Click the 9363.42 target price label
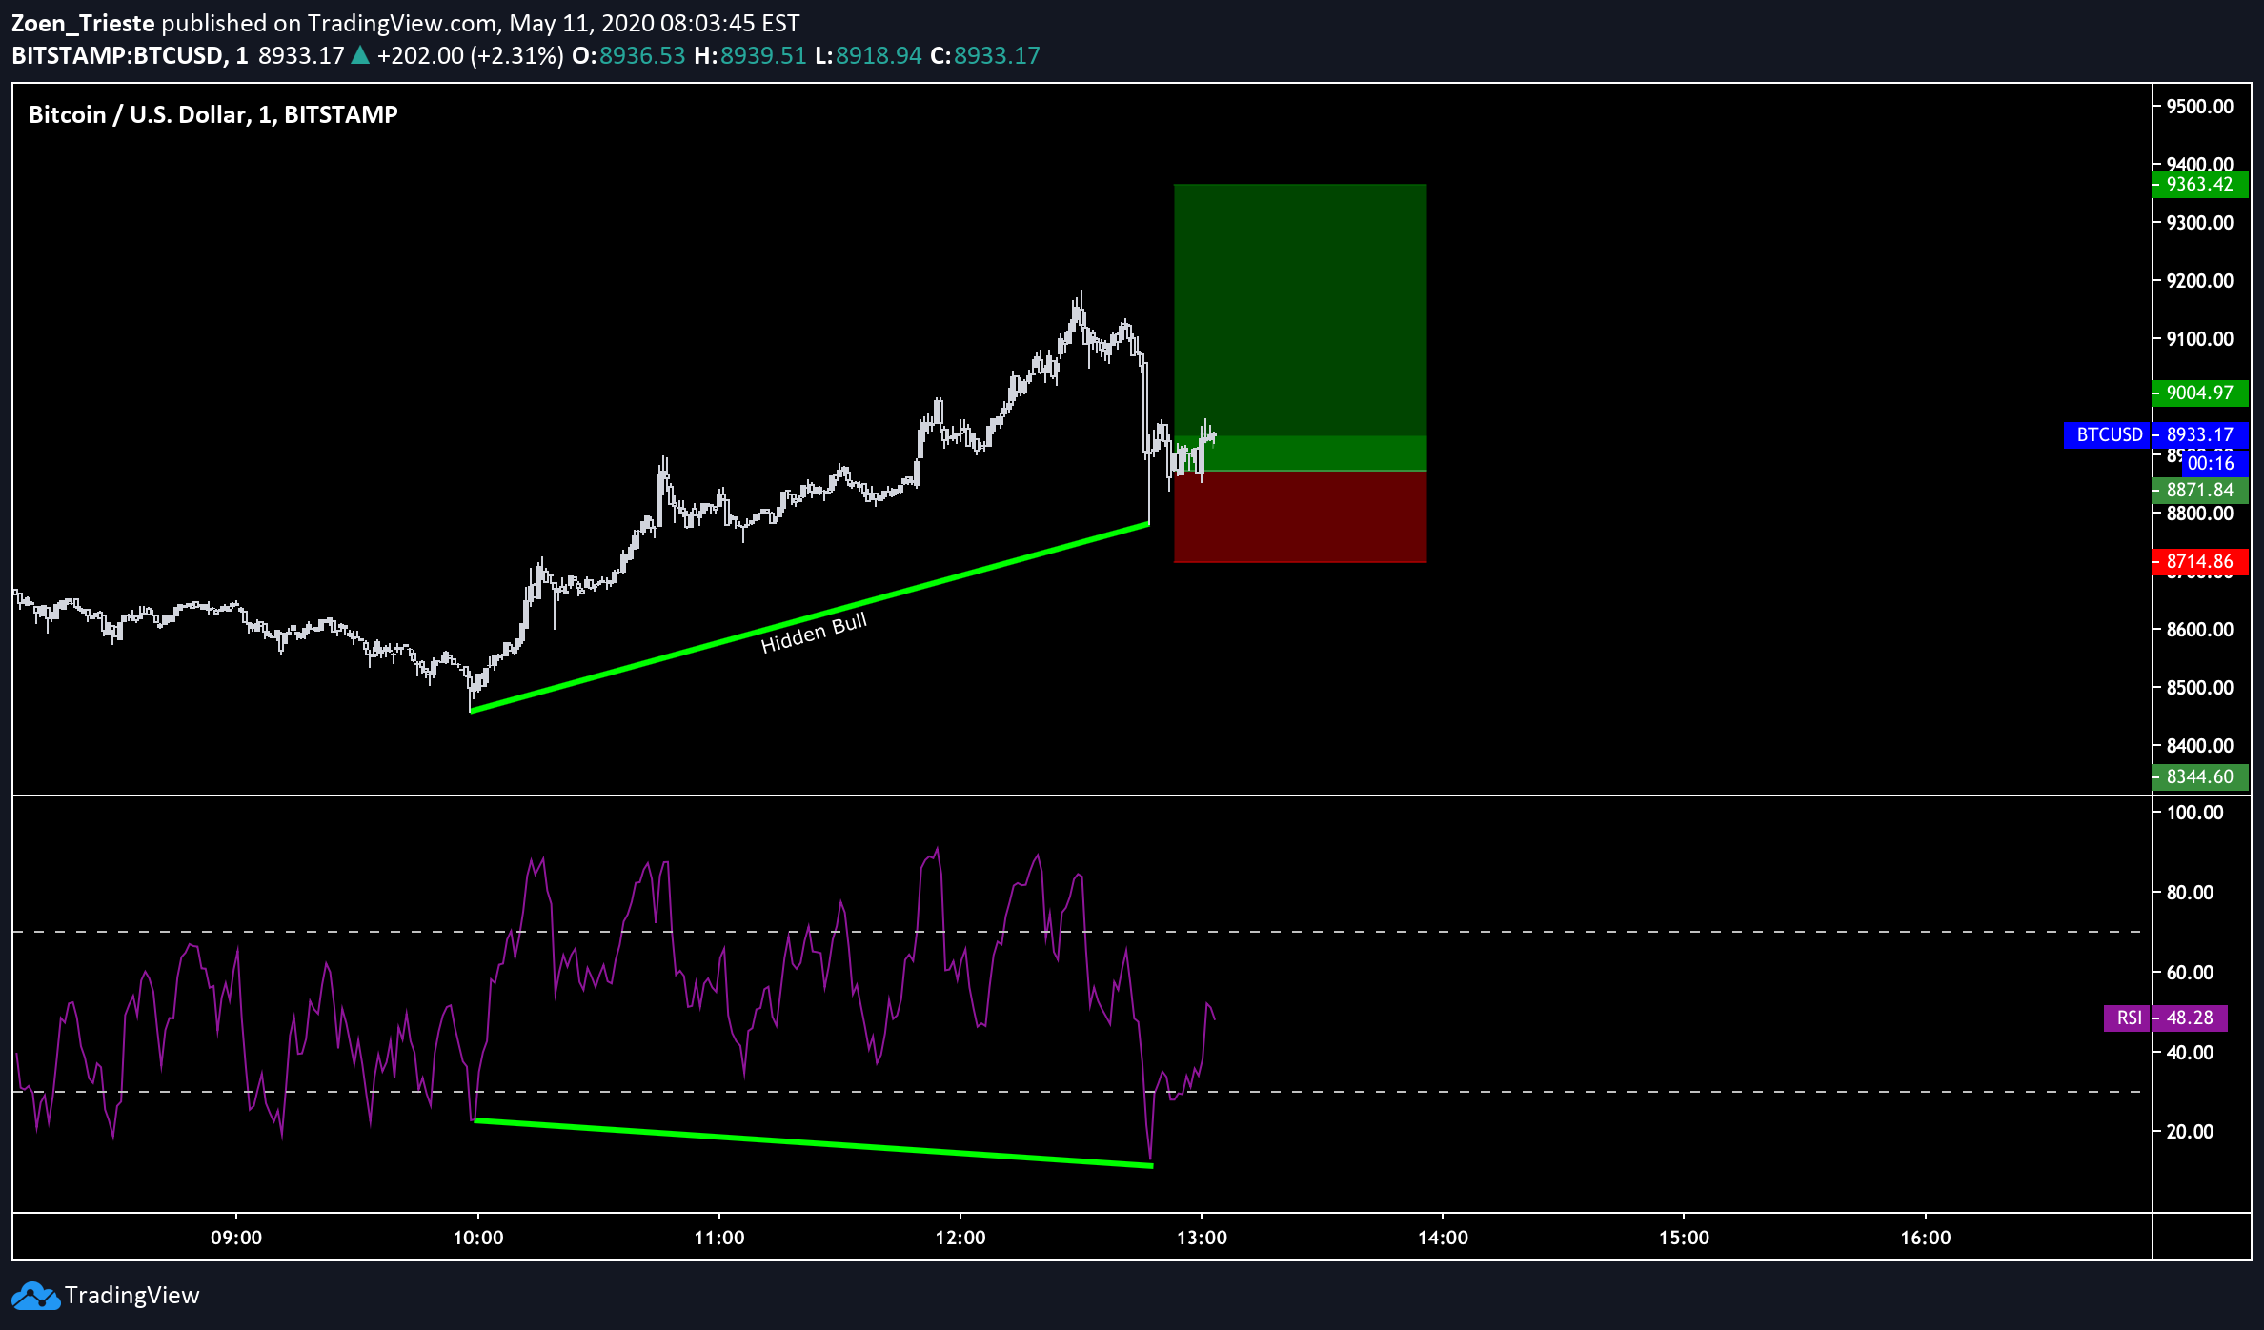Image resolution: width=2264 pixels, height=1330 pixels. pyautogui.click(x=2200, y=184)
